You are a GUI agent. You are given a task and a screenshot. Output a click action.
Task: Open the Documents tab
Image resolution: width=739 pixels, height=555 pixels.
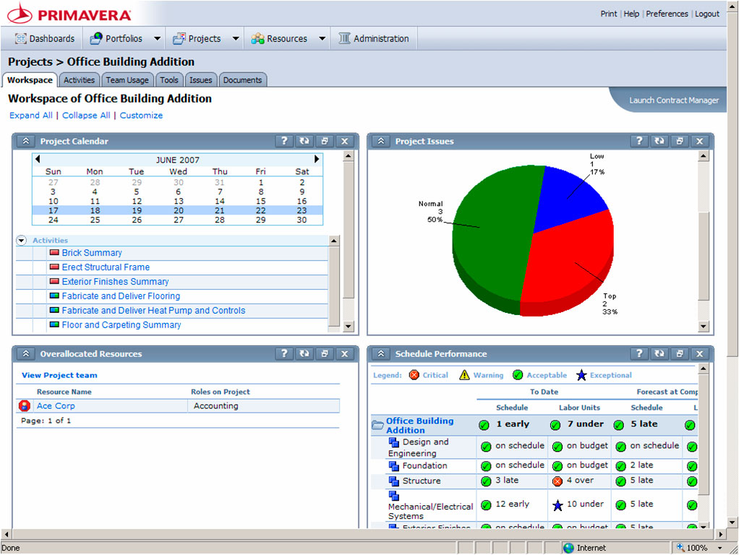tap(243, 80)
